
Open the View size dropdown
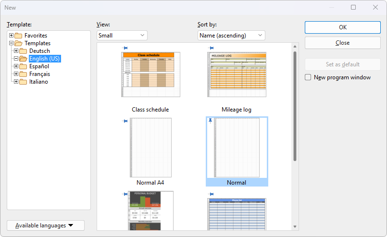pos(122,35)
